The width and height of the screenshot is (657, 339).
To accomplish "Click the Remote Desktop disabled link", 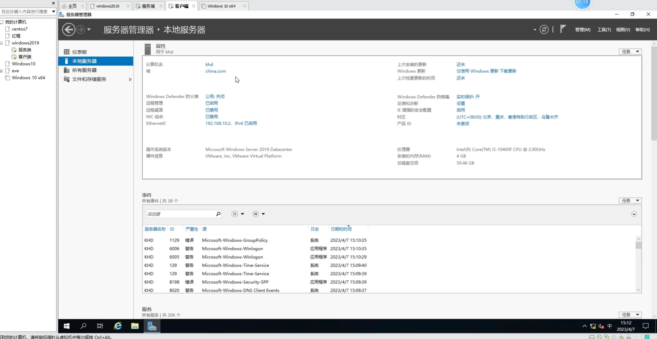I will pos(211,110).
